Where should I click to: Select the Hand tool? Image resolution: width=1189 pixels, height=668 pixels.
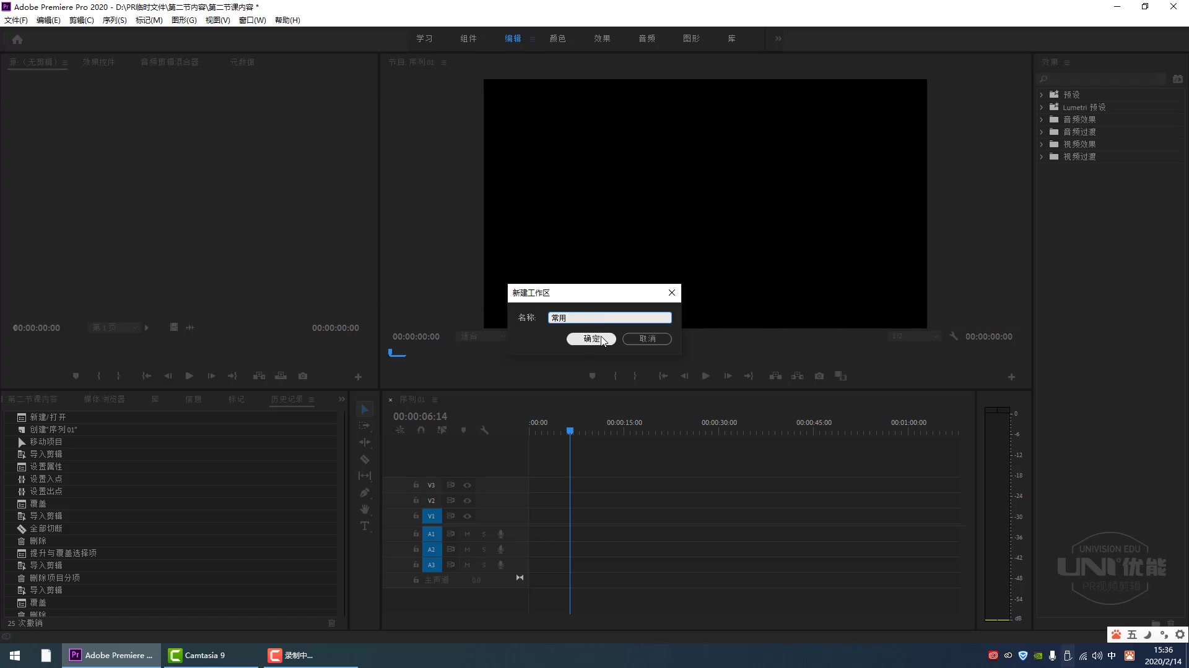point(365,509)
